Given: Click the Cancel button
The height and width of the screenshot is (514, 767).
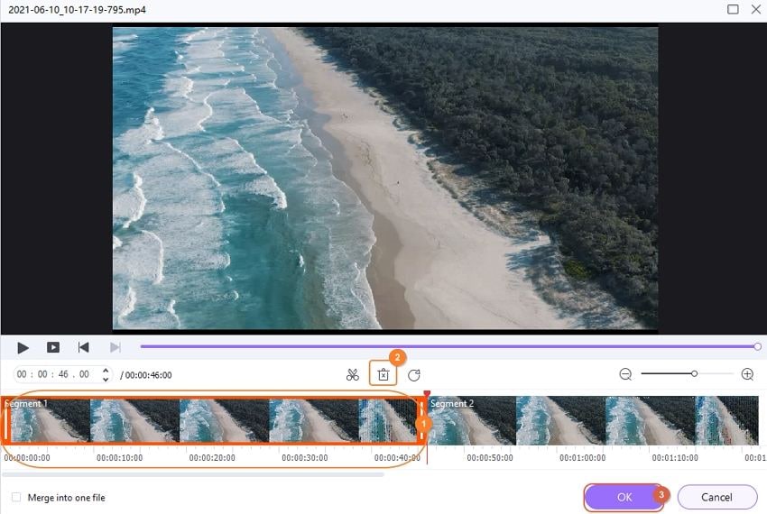Looking at the screenshot, I should [717, 498].
